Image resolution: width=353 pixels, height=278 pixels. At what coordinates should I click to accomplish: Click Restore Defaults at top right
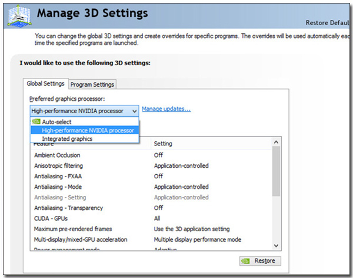[328, 23]
